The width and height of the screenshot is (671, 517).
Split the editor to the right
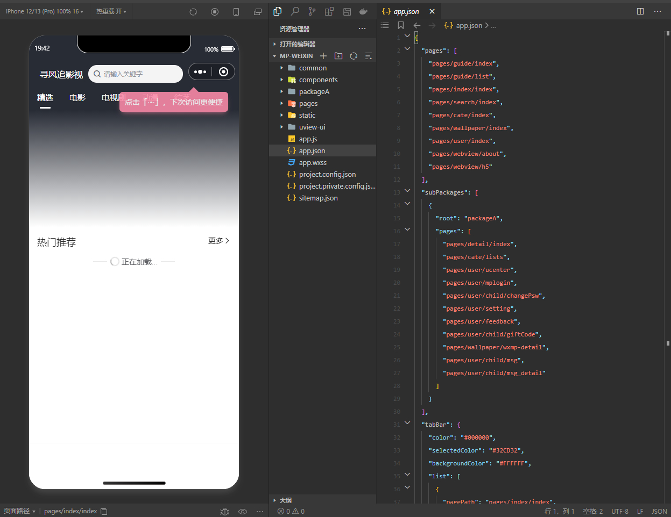pos(640,11)
